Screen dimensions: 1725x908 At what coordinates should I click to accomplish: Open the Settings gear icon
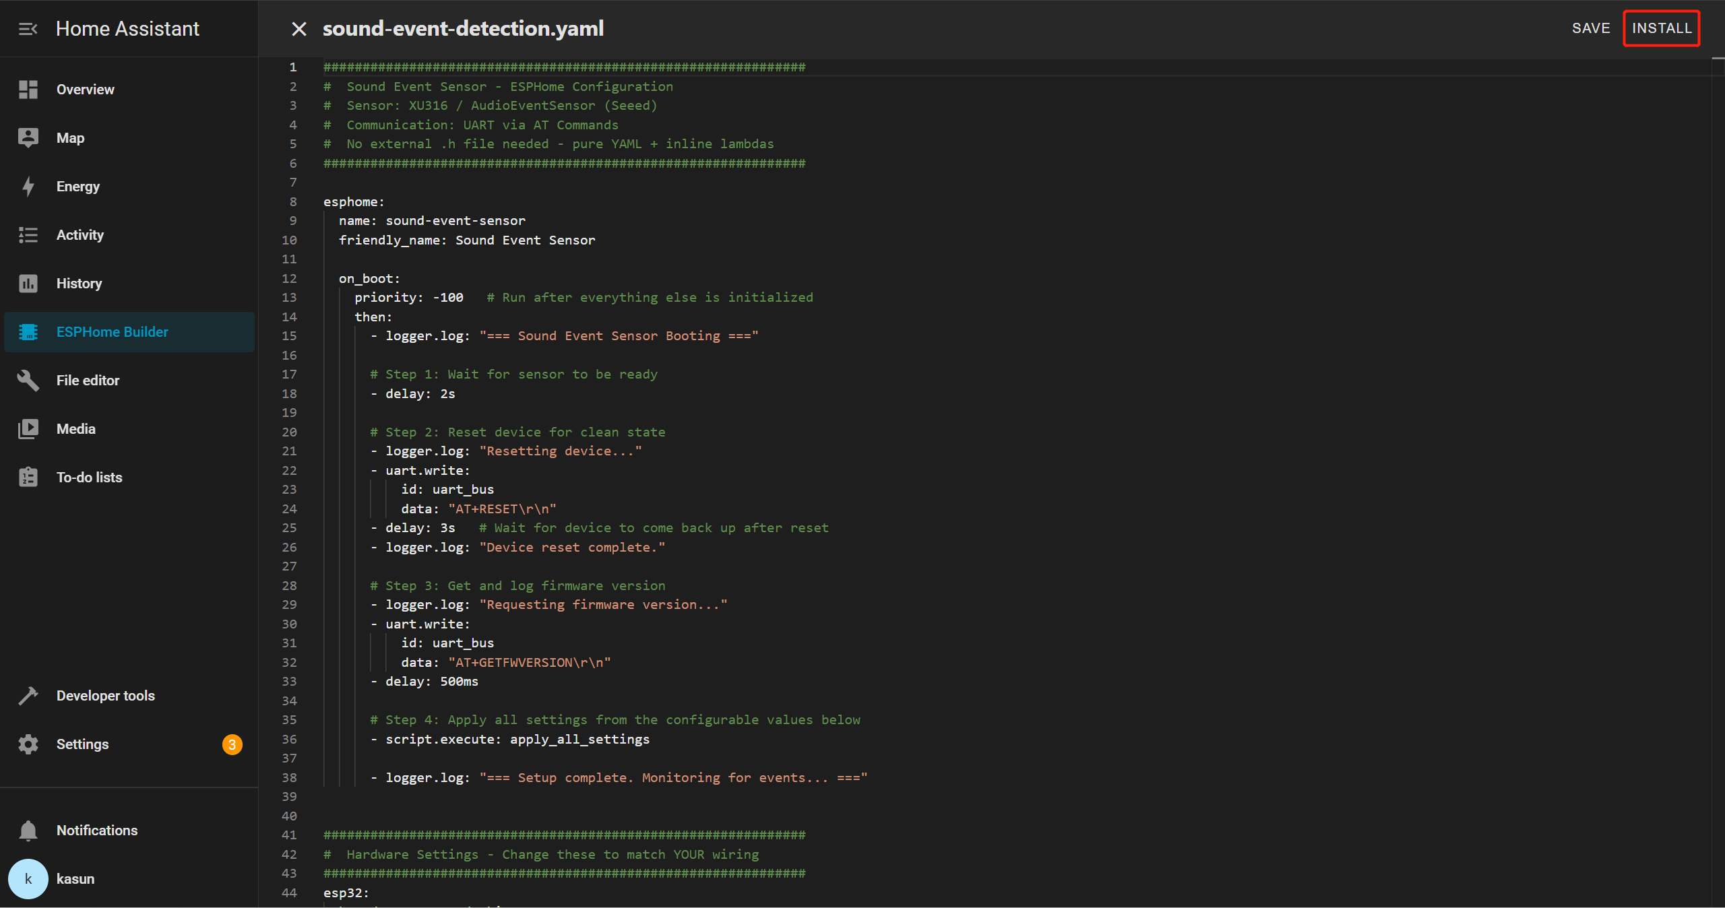(28, 744)
